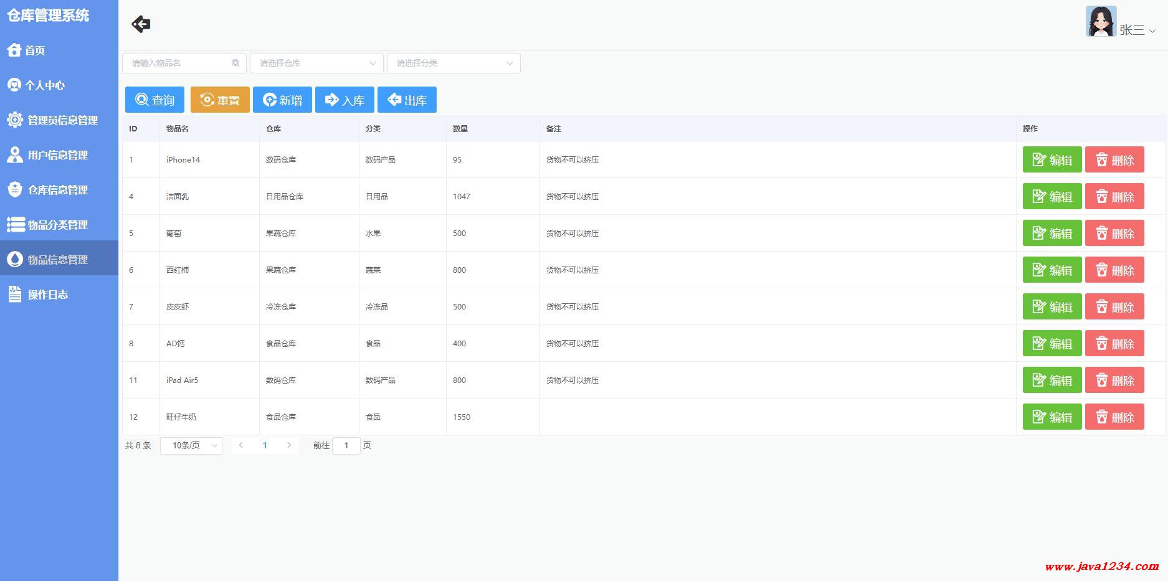Open 操作日志 menu item
Image resolution: width=1168 pixels, height=581 pixels.
point(59,295)
